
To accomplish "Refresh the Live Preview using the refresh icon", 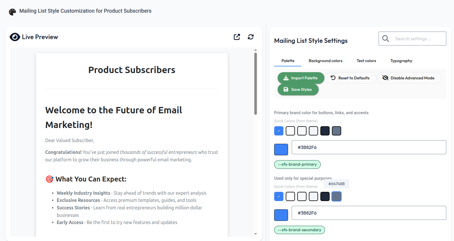I will click(251, 37).
